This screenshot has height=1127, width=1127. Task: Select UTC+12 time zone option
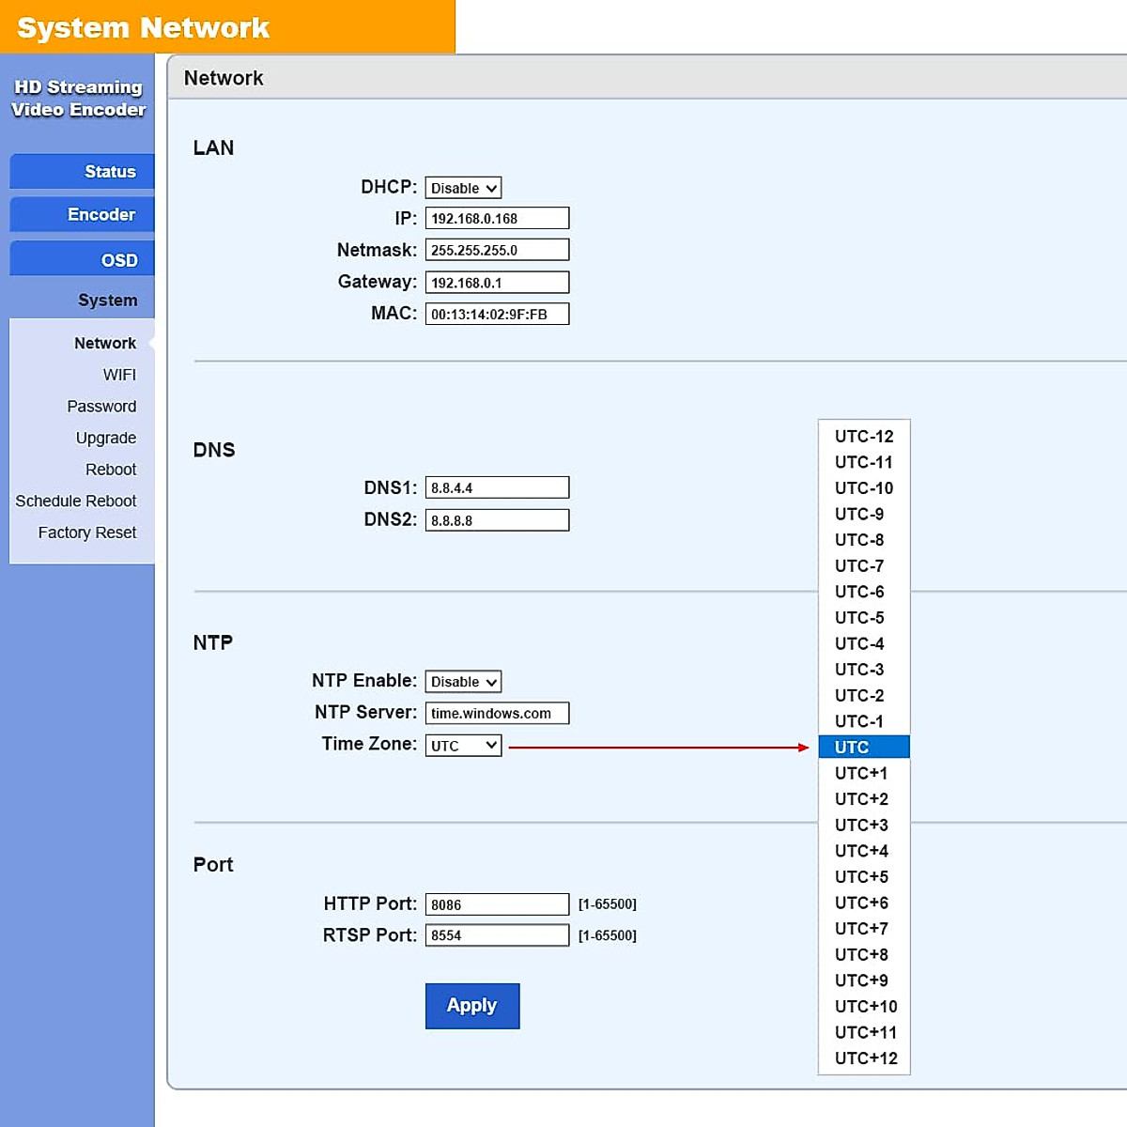[x=865, y=1058]
